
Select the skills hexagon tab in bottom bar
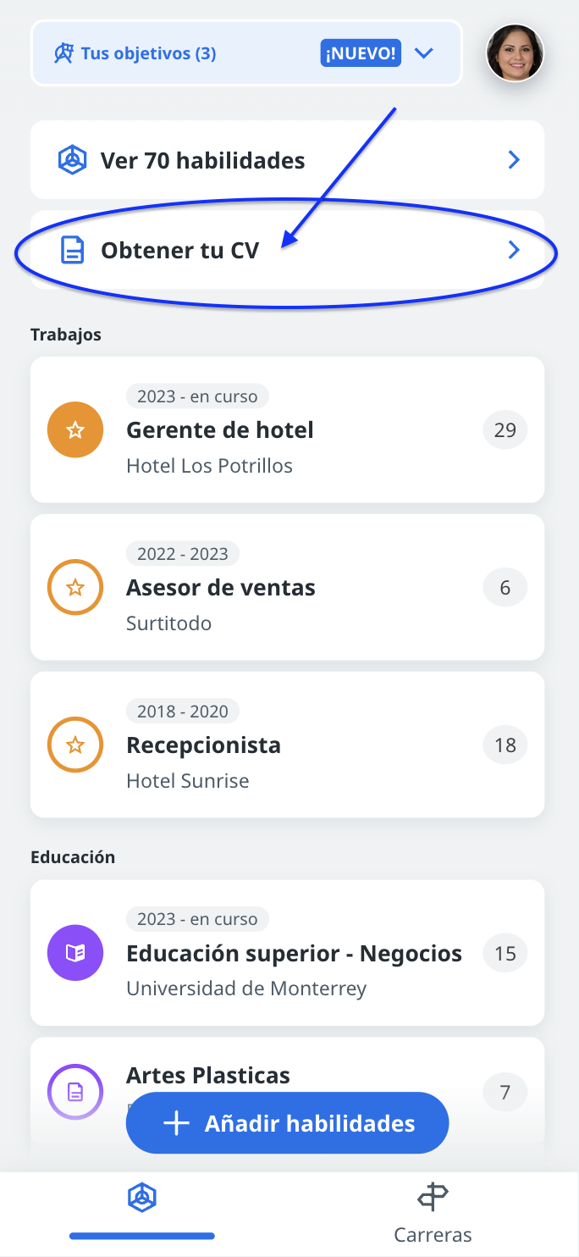[142, 1198]
